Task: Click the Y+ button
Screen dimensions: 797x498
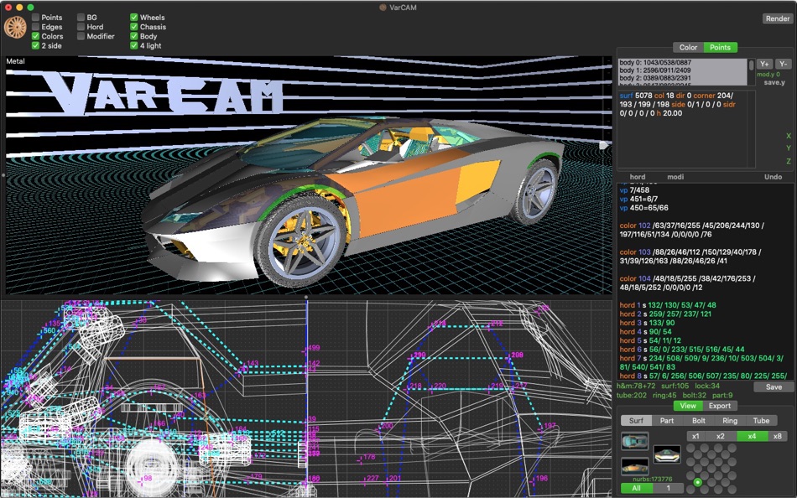Action: (x=764, y=64)
